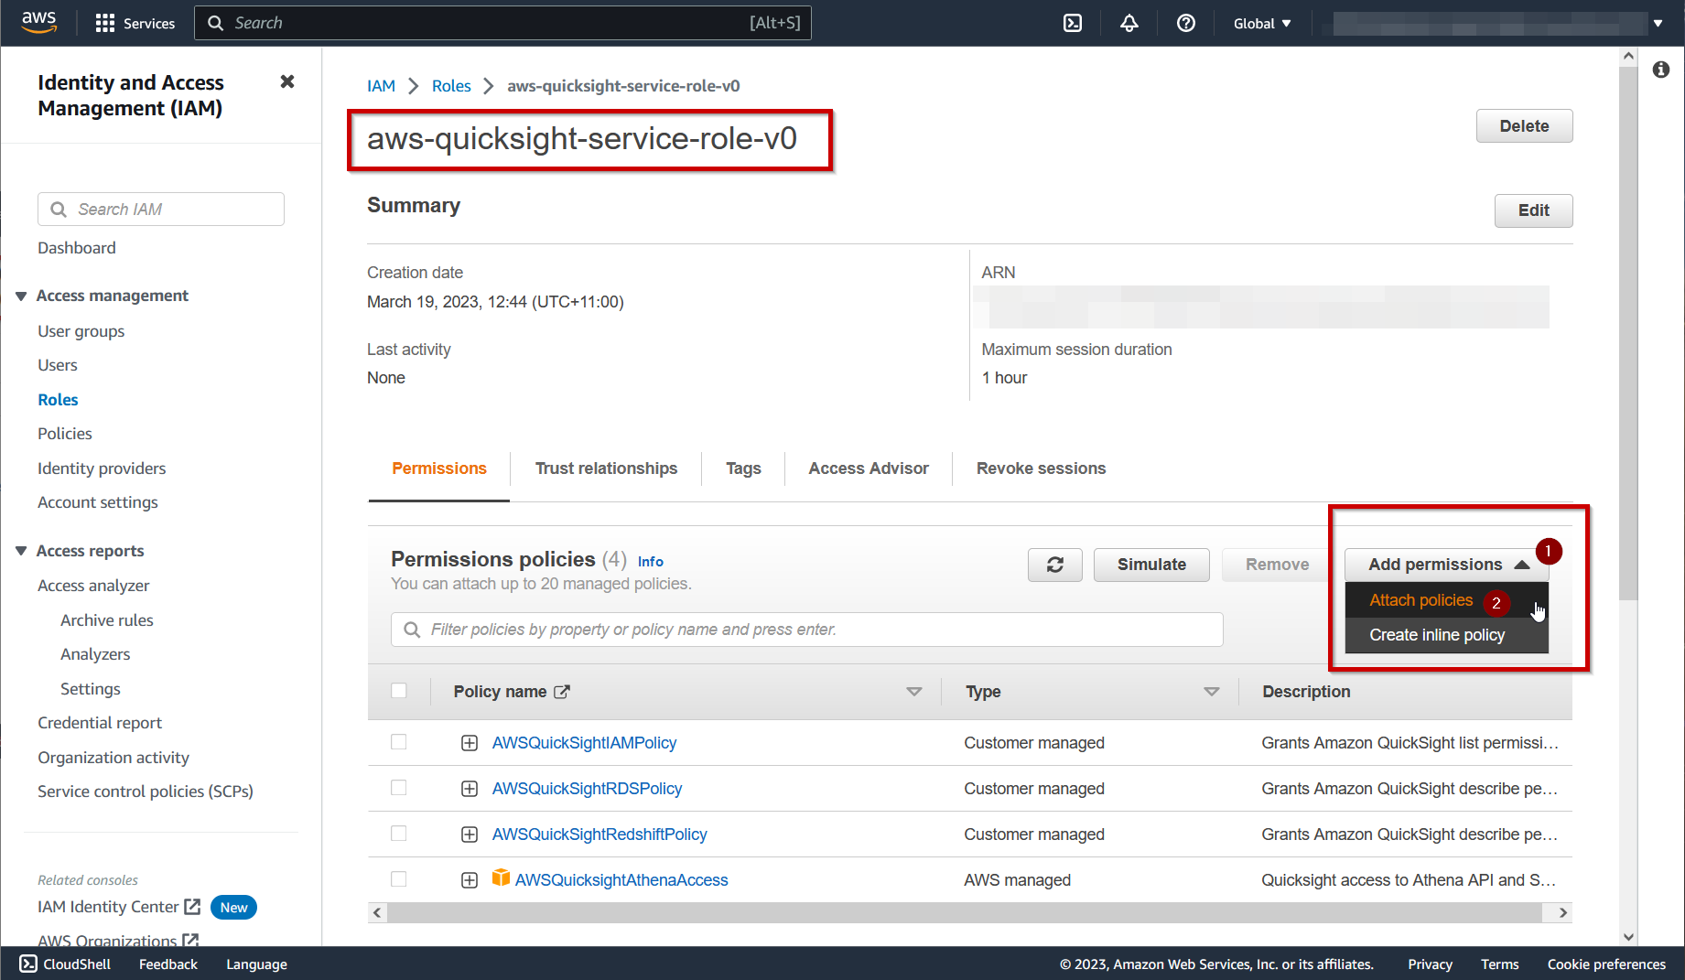Click the Info link beside Permissions policies

[x=651, y=562]
